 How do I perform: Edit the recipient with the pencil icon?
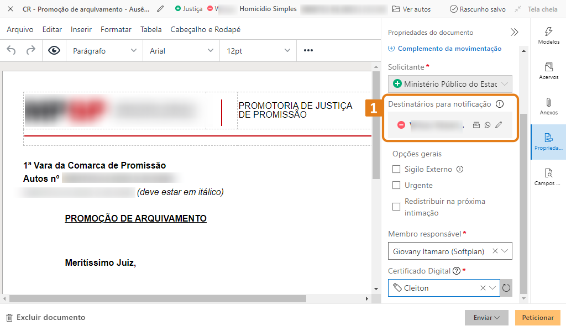[498, 125]
